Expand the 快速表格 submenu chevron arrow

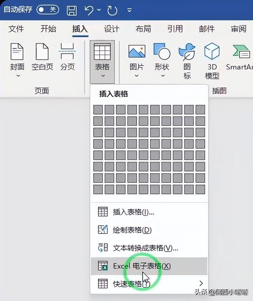[x=201, y=283]
